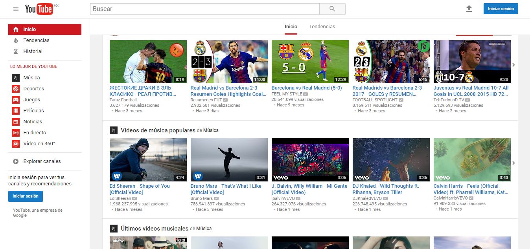Open Explorar canales link

[x=42, y=161]
